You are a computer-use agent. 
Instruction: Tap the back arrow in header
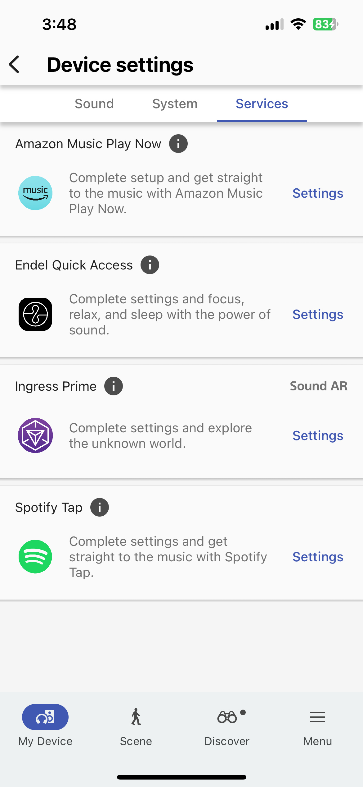pyautogui.click(x=14, y=65)
